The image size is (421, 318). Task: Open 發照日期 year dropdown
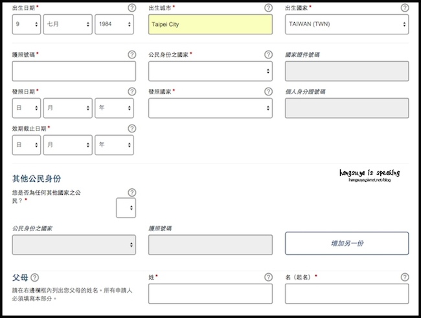114,108
